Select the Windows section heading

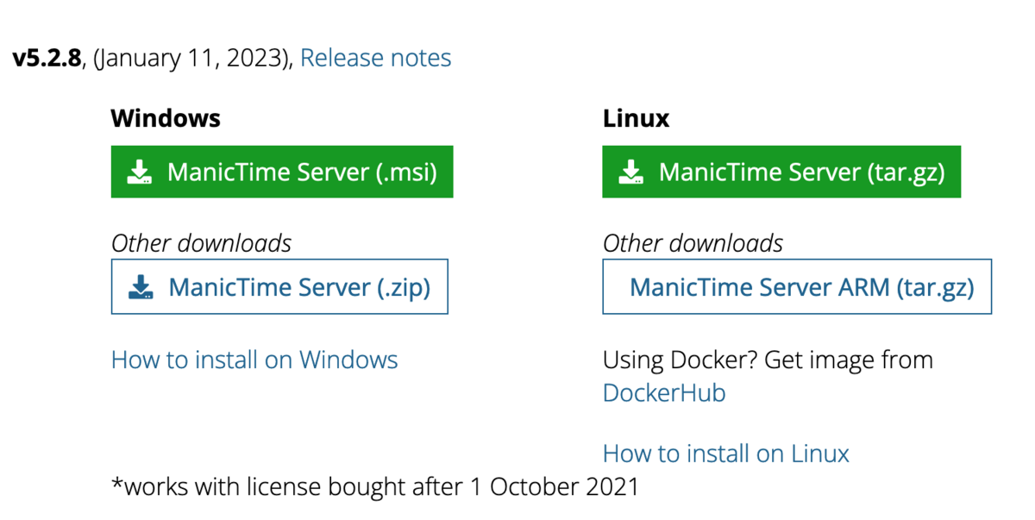166,118
